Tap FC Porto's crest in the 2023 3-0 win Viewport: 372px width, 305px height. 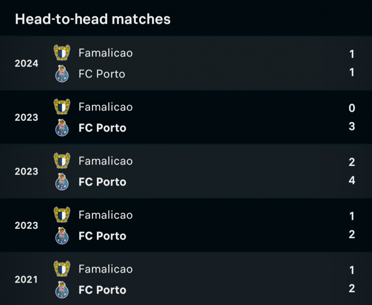pyautogui.click(x=62, y=128)
